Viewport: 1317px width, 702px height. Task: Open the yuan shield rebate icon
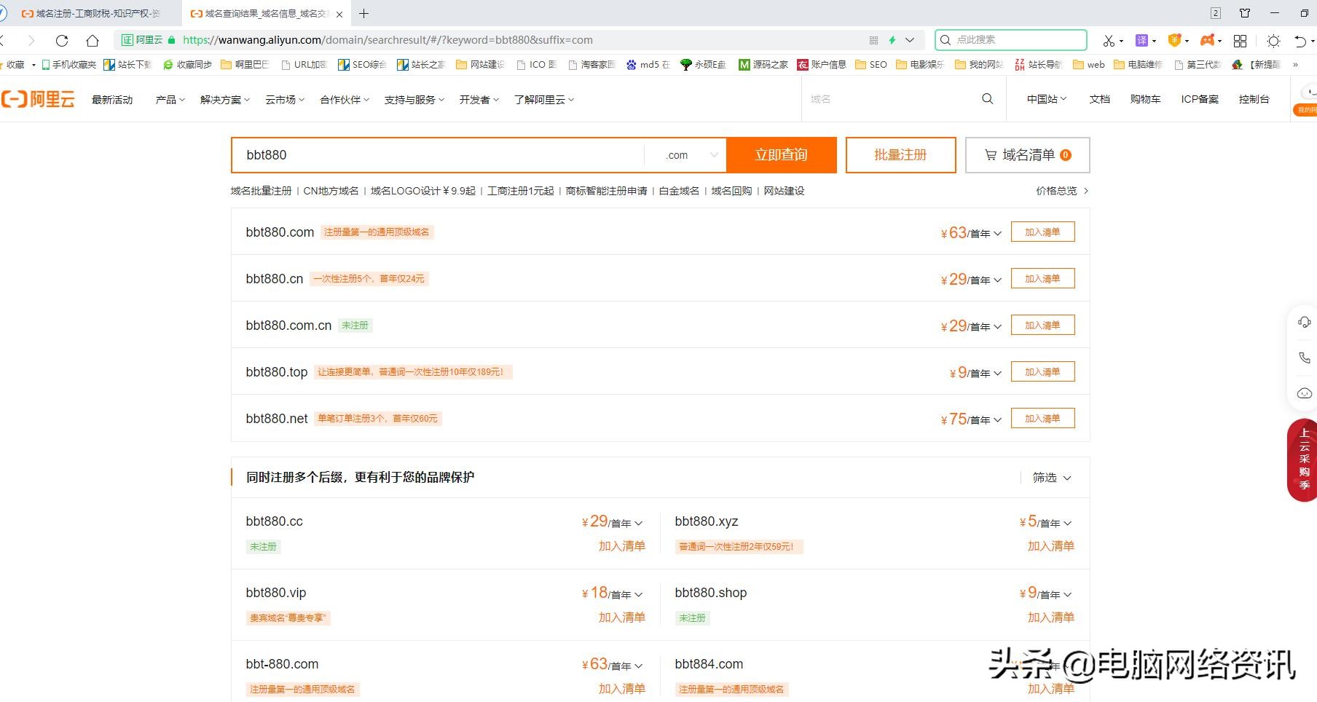1173,40
